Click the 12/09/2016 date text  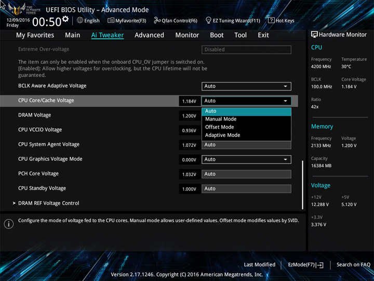point(18,20)
